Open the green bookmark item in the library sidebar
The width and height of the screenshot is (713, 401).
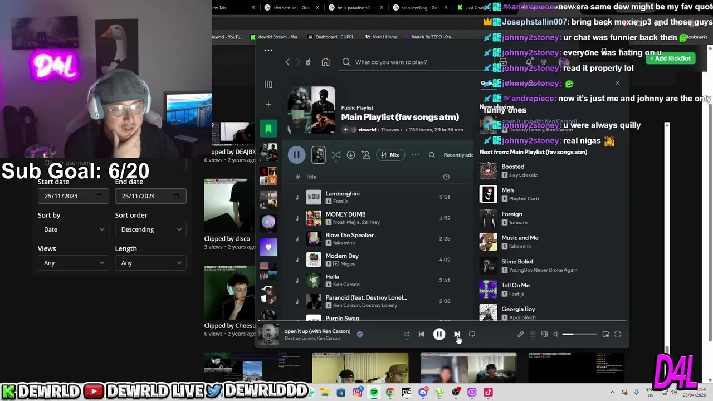[x=268, y=129]
